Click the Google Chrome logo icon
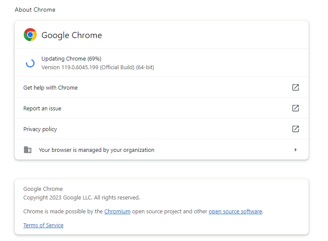Image resolution: width=328 pixels, height=241 pixels. click(30, 35)
